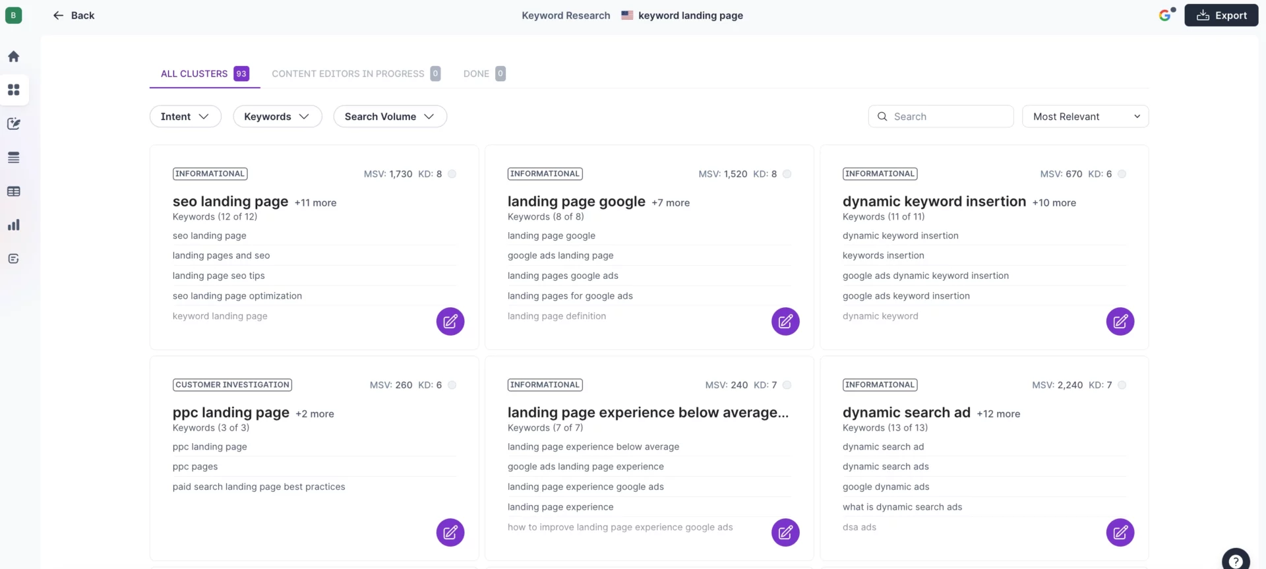Expand the Intent filter dropdown
The width and height of the screenshot is (1266, 569).
[185, 117]
